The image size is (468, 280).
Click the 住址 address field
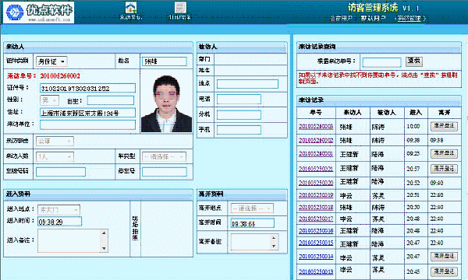(x=87, y=113)
